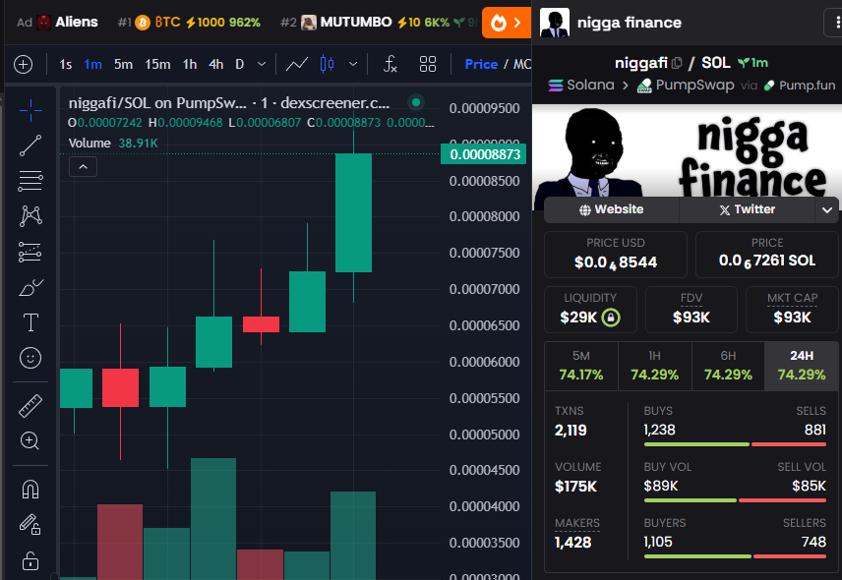Activate the zoom in tool
This screenshot has width=842, height=580.
pyautogui.click(x=30, y=441)
